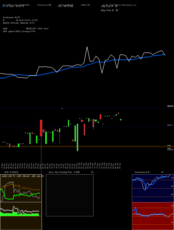Open the ADX indicator chart panel
This screenshot has width=174, height=230.
pos(21,188)
